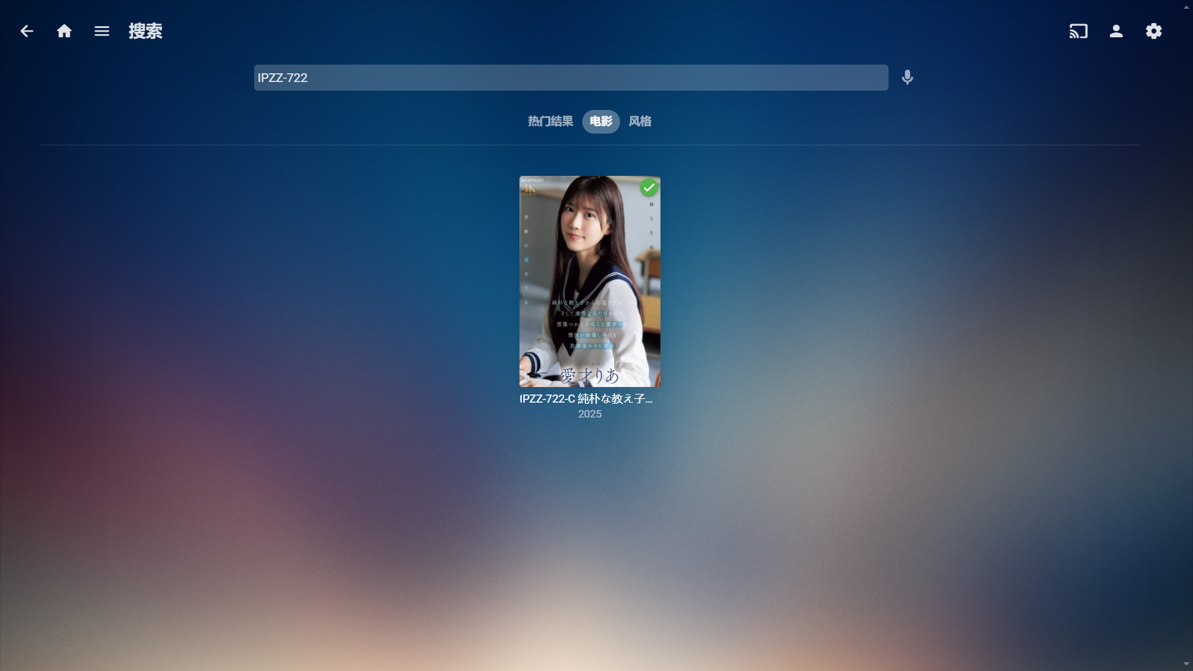Viewport: 1193px width, 671px height.
Task: Start casting with the cast icon
Action: pyautogui.click(x=1079, y=31)
